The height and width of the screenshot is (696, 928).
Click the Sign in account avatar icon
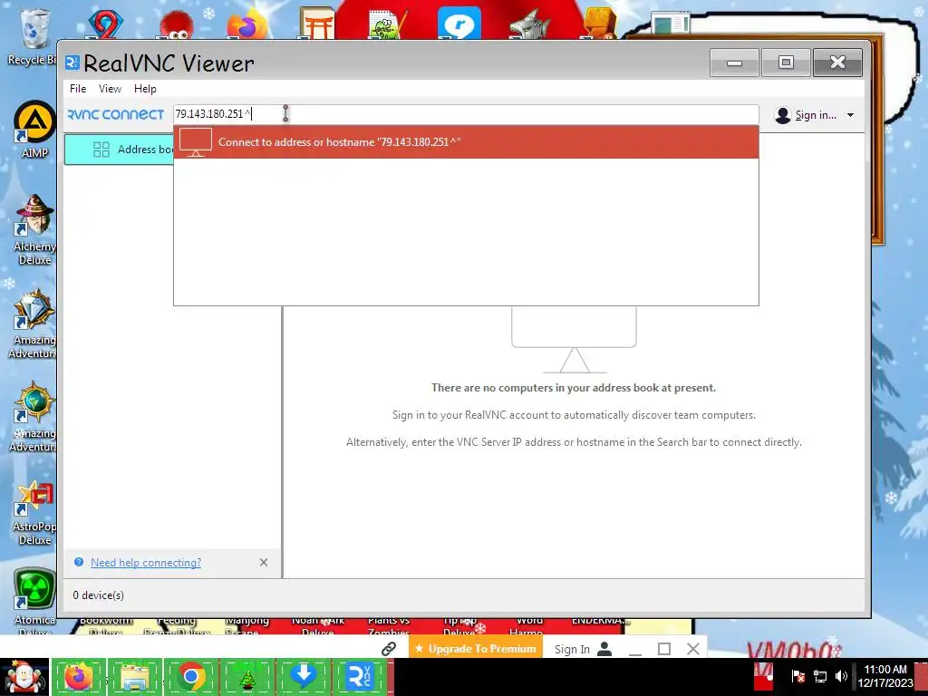[x=782, y=115]
